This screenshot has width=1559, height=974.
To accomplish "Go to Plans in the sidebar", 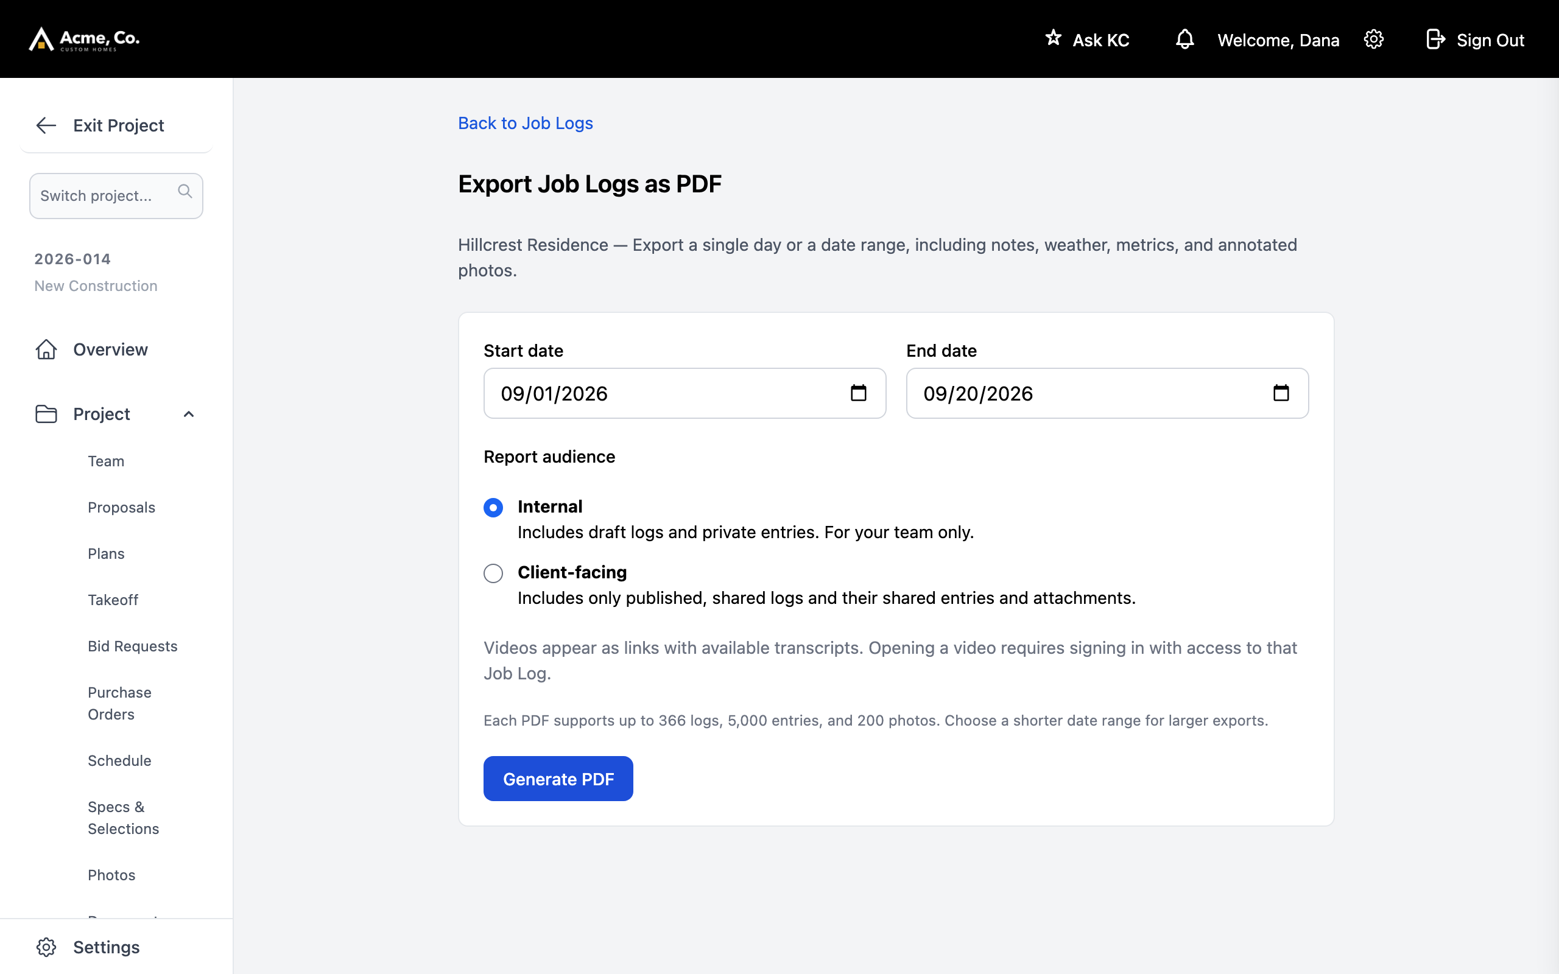I will (107, 554).
